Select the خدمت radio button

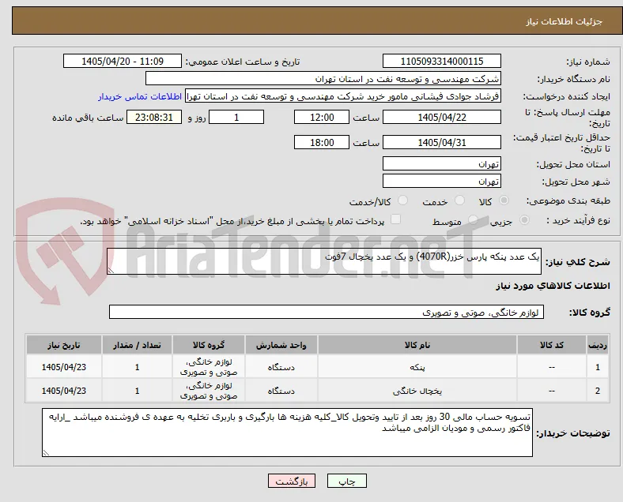pos(459,200)
